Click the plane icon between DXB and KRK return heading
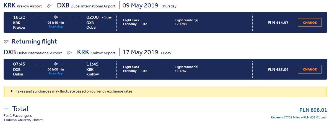This screenshot has height=122, width=332. [69, 53]
